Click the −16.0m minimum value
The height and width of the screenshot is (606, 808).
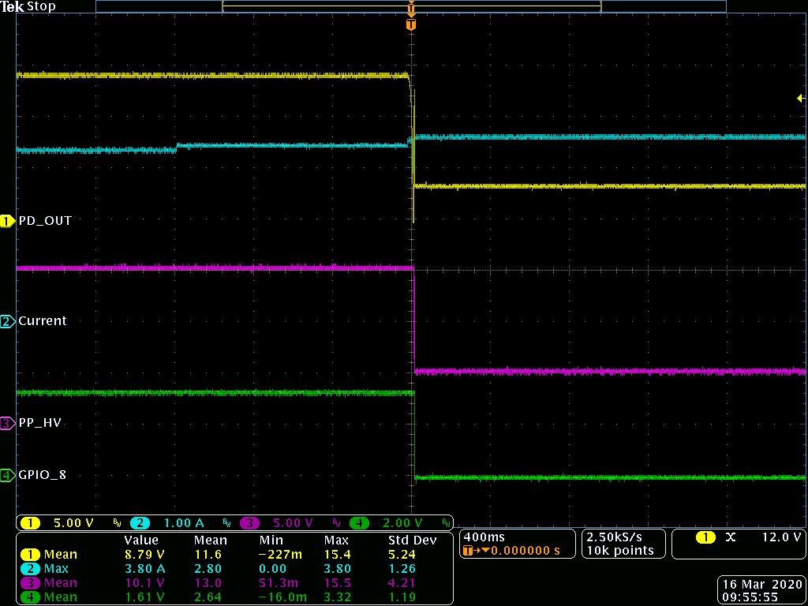(x=284, y=597)
